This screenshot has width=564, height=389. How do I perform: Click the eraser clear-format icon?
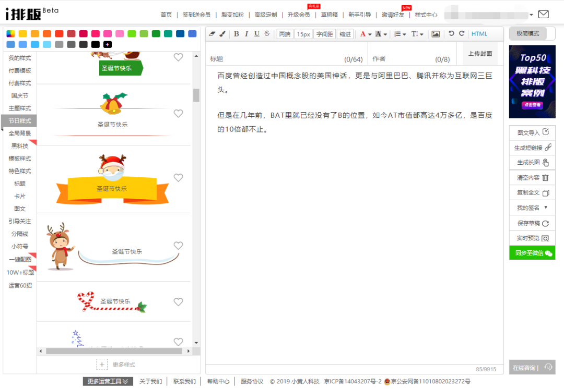(x=212, y=34)
